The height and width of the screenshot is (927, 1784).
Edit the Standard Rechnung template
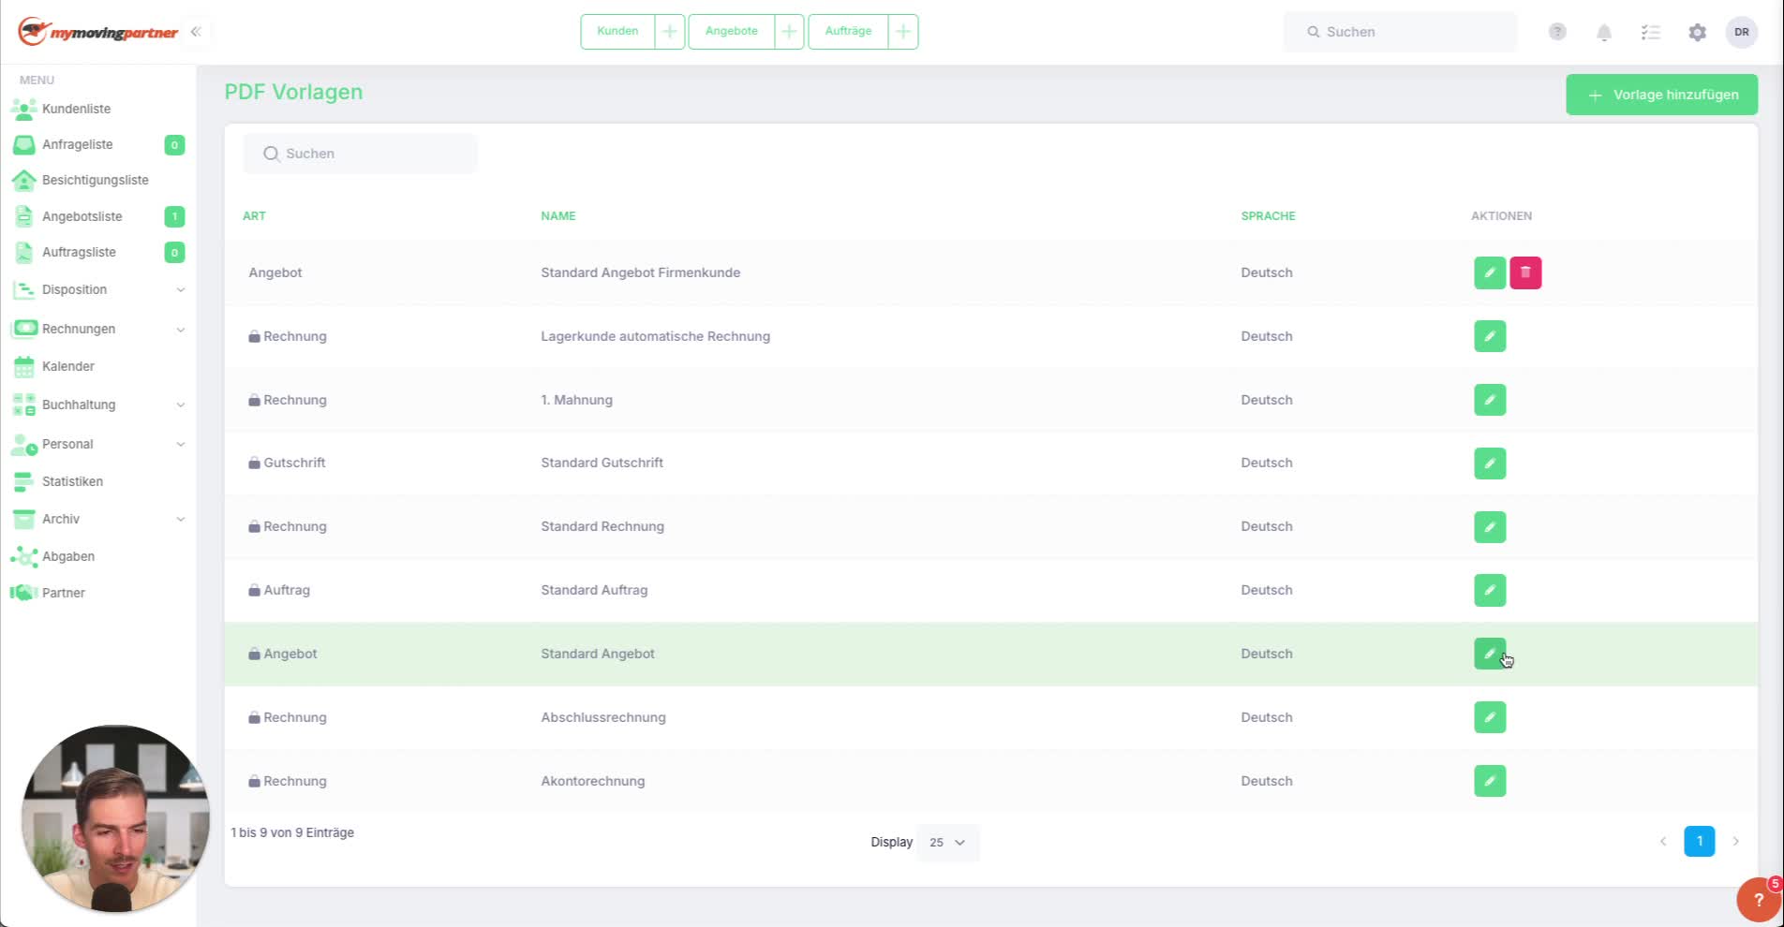point(1490,527)
